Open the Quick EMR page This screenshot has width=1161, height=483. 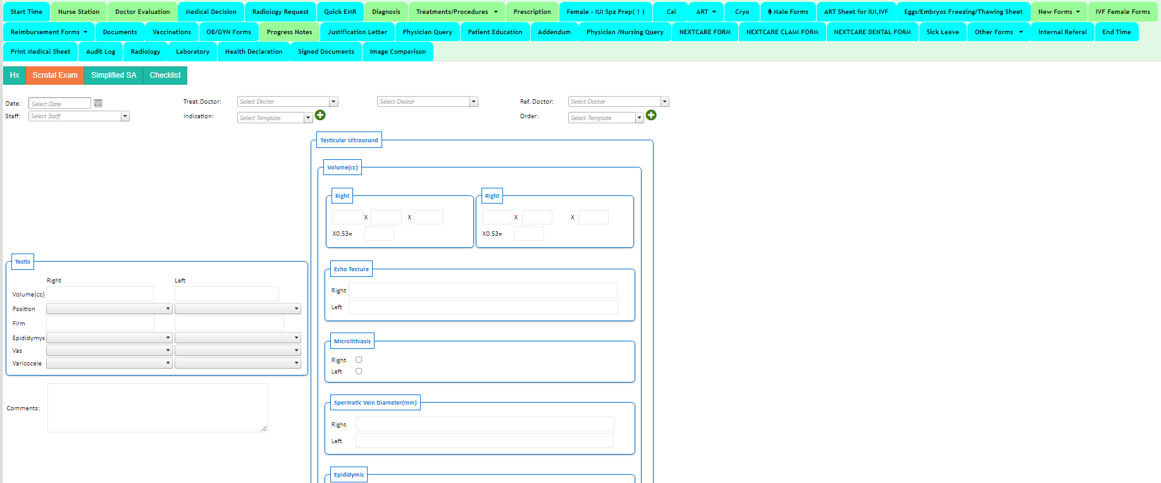coord(340,12)
